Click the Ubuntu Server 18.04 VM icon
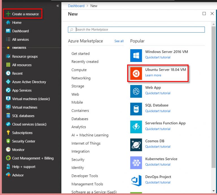 (136, 74)
